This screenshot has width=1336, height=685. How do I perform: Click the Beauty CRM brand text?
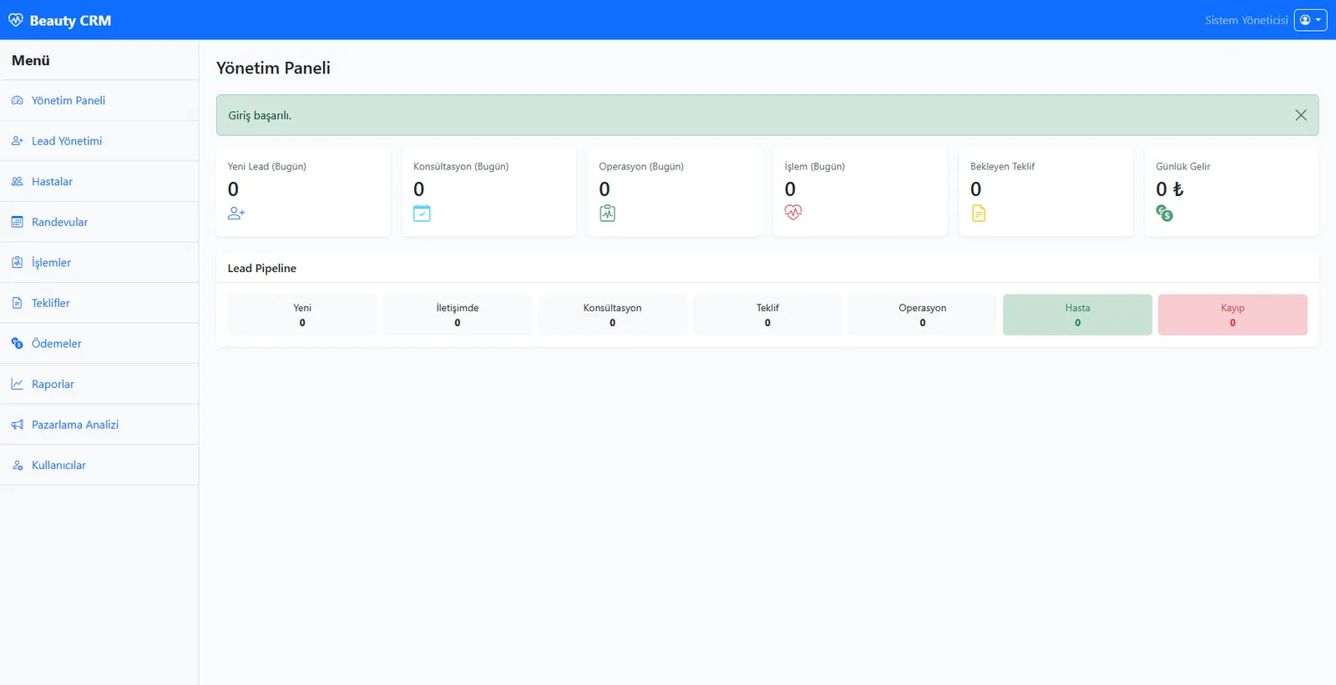[70, 21]
